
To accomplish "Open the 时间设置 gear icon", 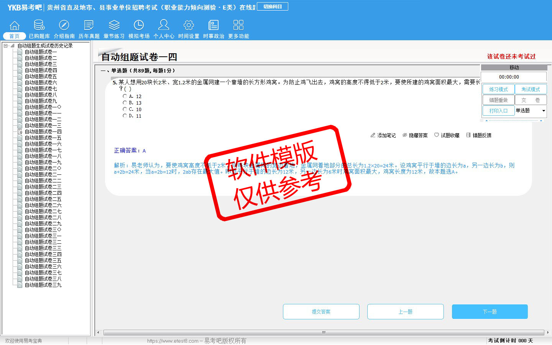I will (x=189, y=25).
